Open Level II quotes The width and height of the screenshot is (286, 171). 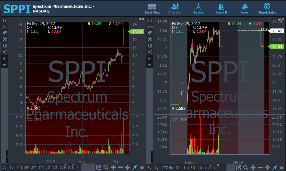(221, 9)
